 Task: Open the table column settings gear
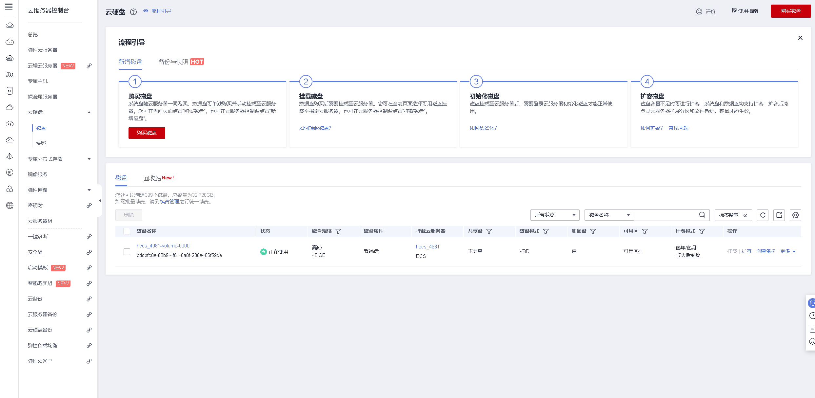[x=795, y=215]
